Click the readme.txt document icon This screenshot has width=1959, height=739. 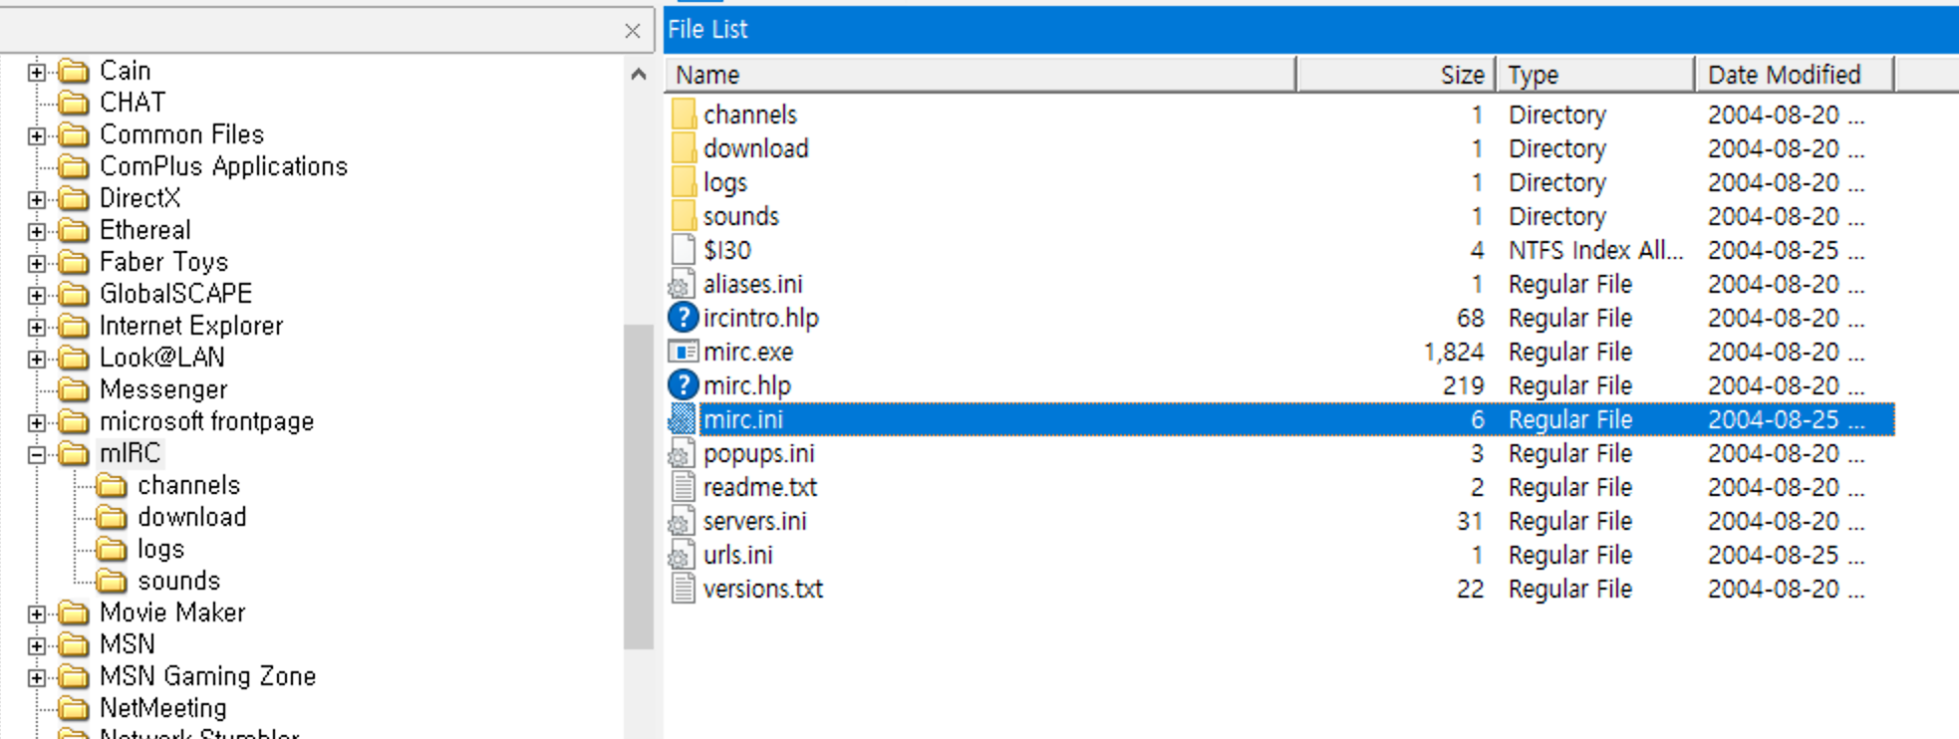coord(683,487)
